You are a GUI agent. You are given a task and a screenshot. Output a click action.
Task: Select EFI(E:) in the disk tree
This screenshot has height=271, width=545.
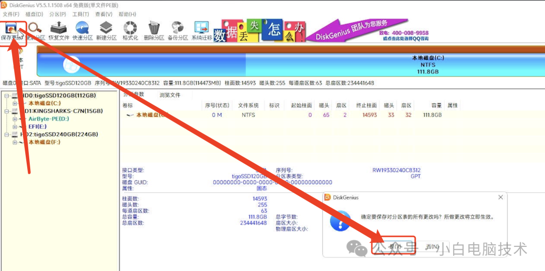pyautogui.click(x=37, y=126)
